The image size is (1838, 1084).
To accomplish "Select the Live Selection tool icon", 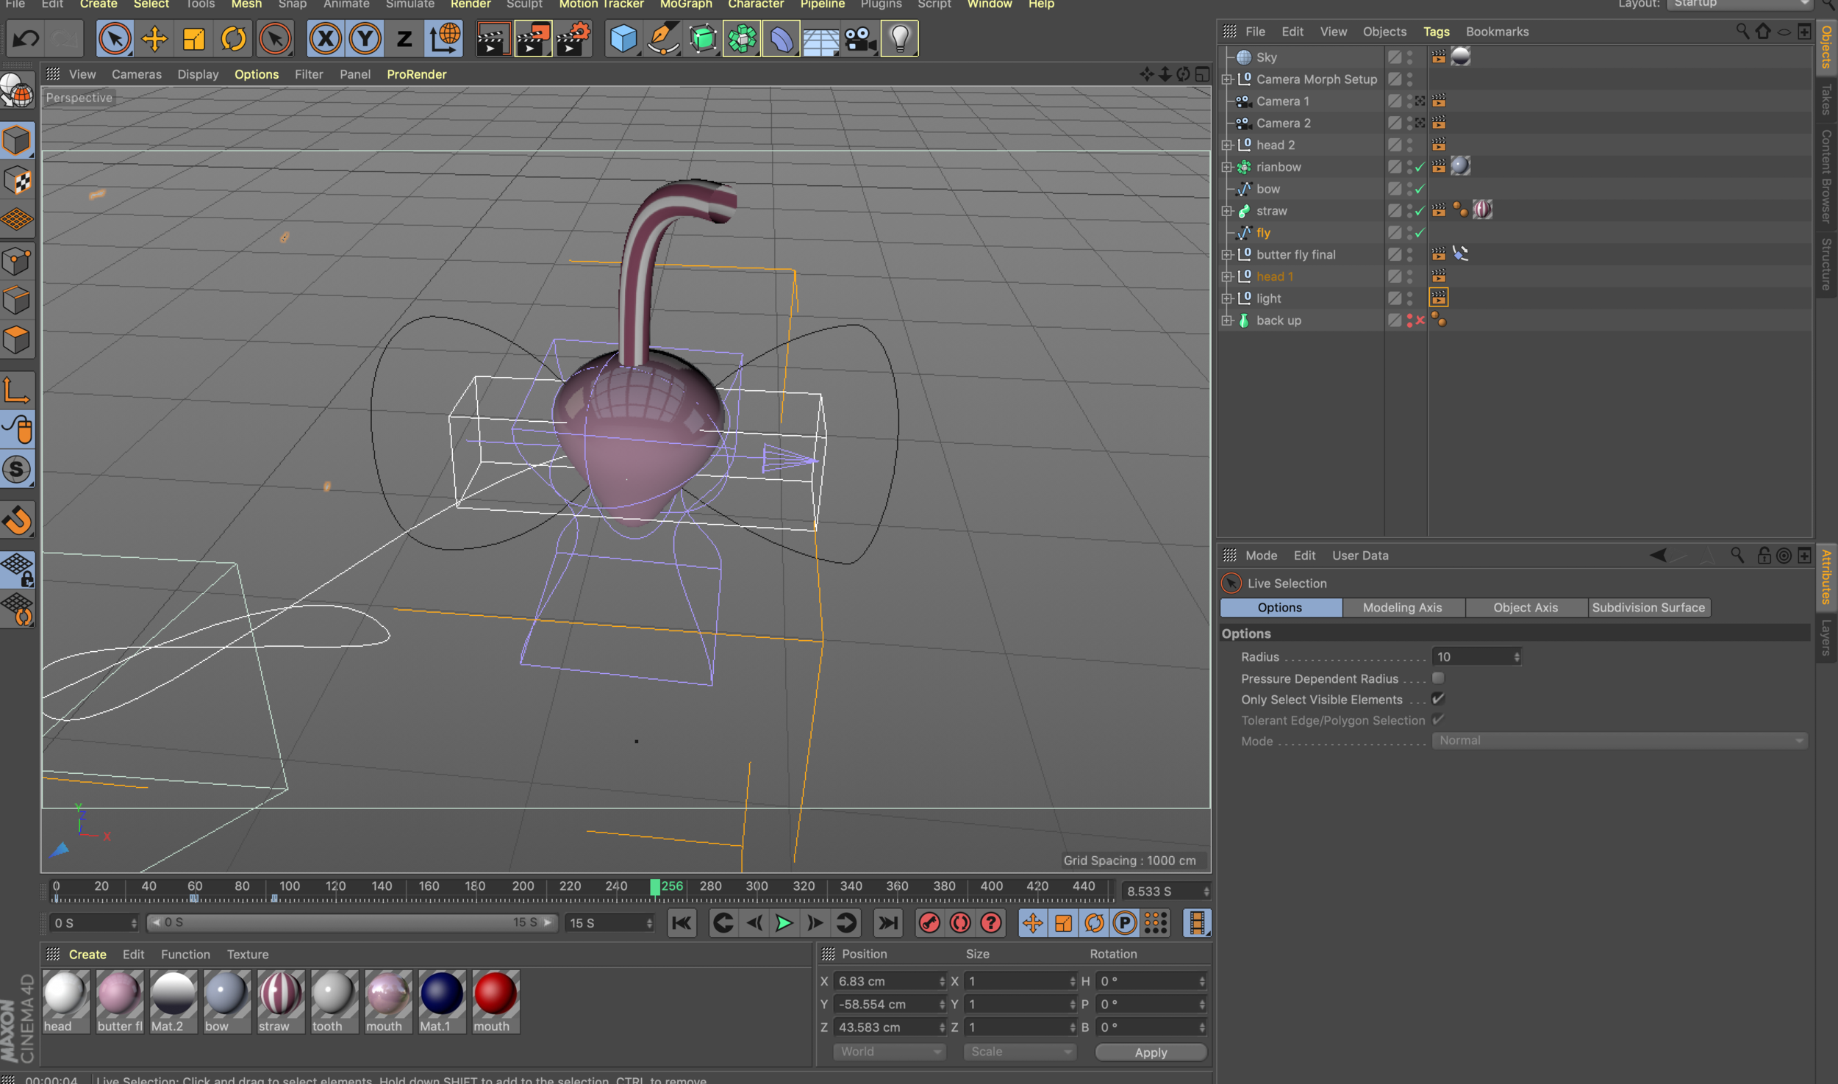I will coord(114,38).
